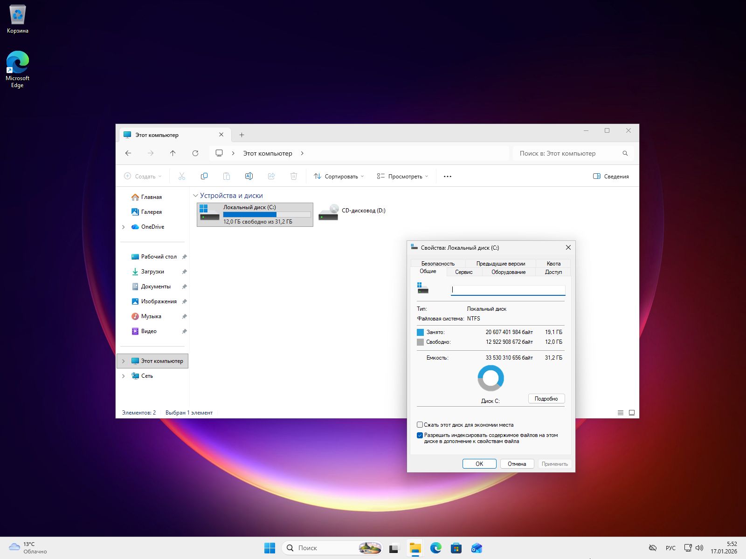Image resolution: width=746 pixels, height=559 pixels.
Task: Click the Copy icon in the toolbar
Action: click(204, 176)
